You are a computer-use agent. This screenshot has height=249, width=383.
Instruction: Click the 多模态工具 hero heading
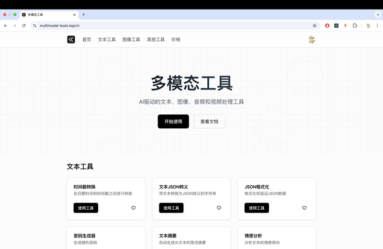[x=192, y=83]
